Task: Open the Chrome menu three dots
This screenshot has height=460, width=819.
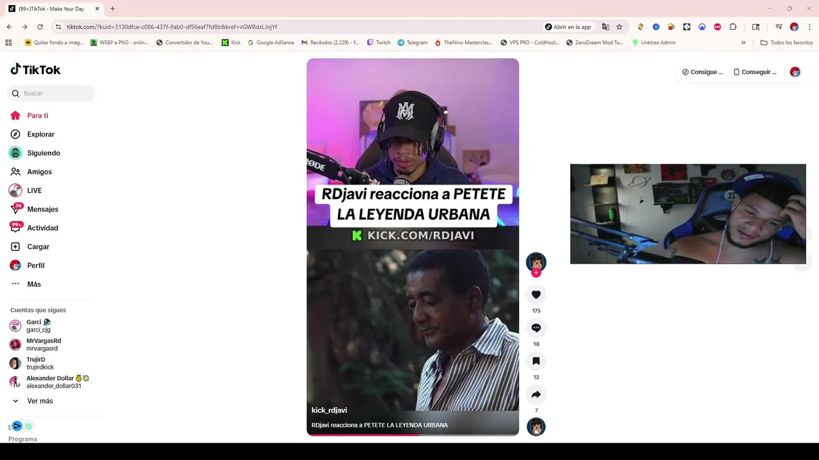Action: (809, 27)
